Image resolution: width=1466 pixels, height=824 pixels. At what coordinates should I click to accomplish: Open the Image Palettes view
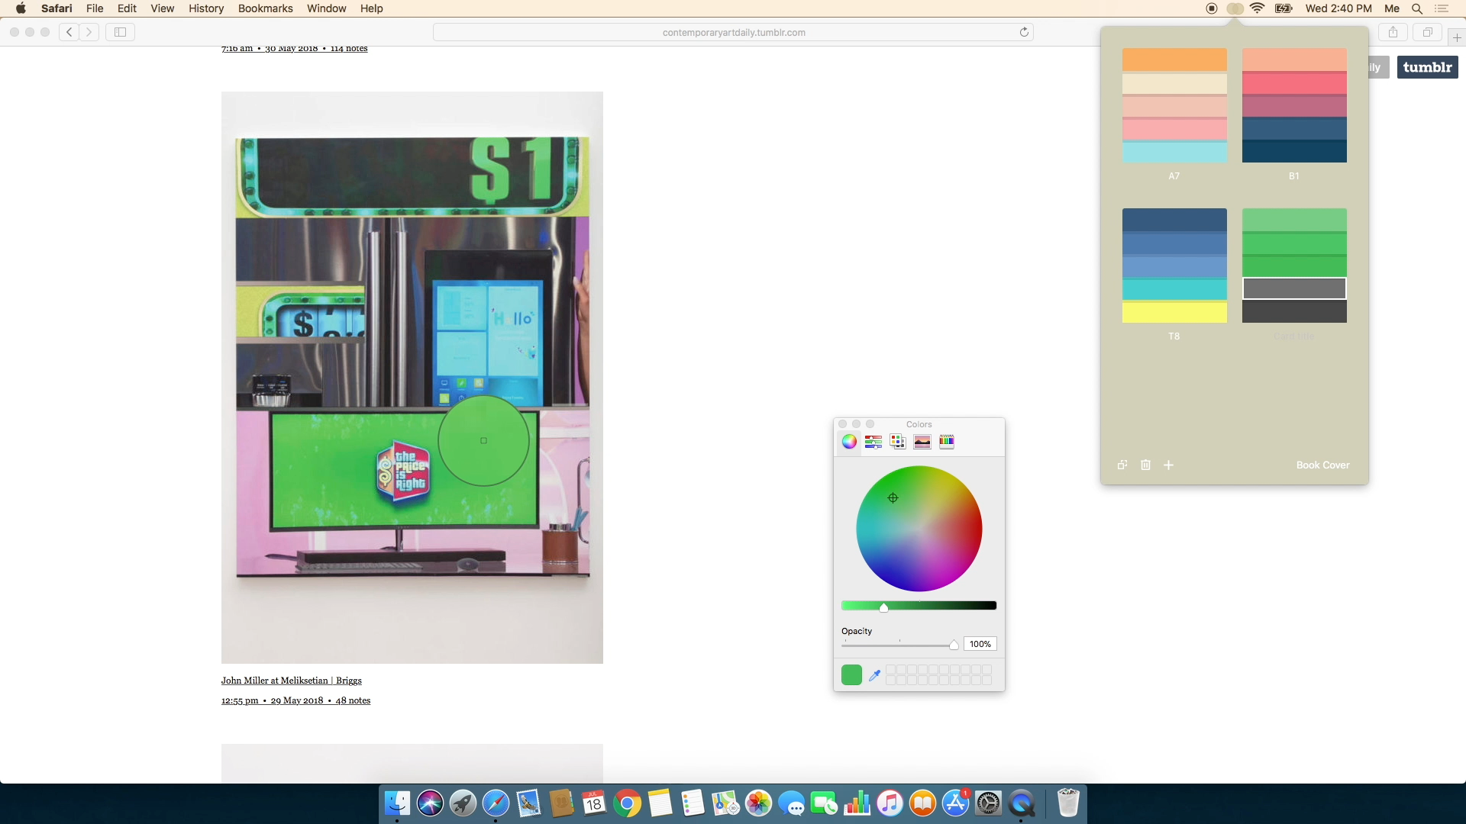click(x=923, y=441)
